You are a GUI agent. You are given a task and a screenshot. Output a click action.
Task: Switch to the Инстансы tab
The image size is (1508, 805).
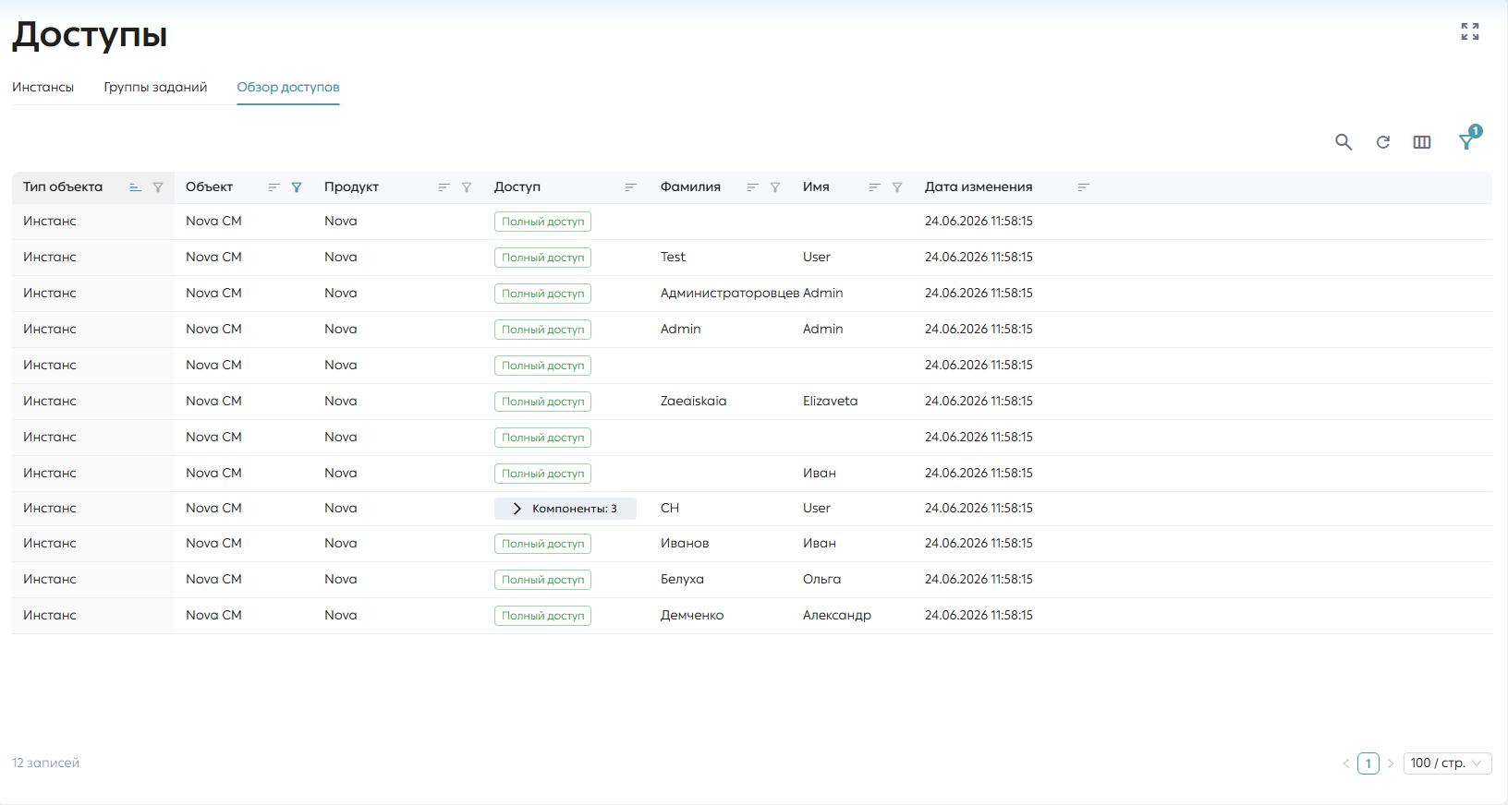(x=43, y=87)
